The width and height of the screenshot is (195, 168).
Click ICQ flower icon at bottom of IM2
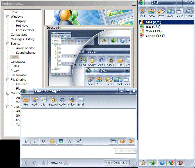153,163
